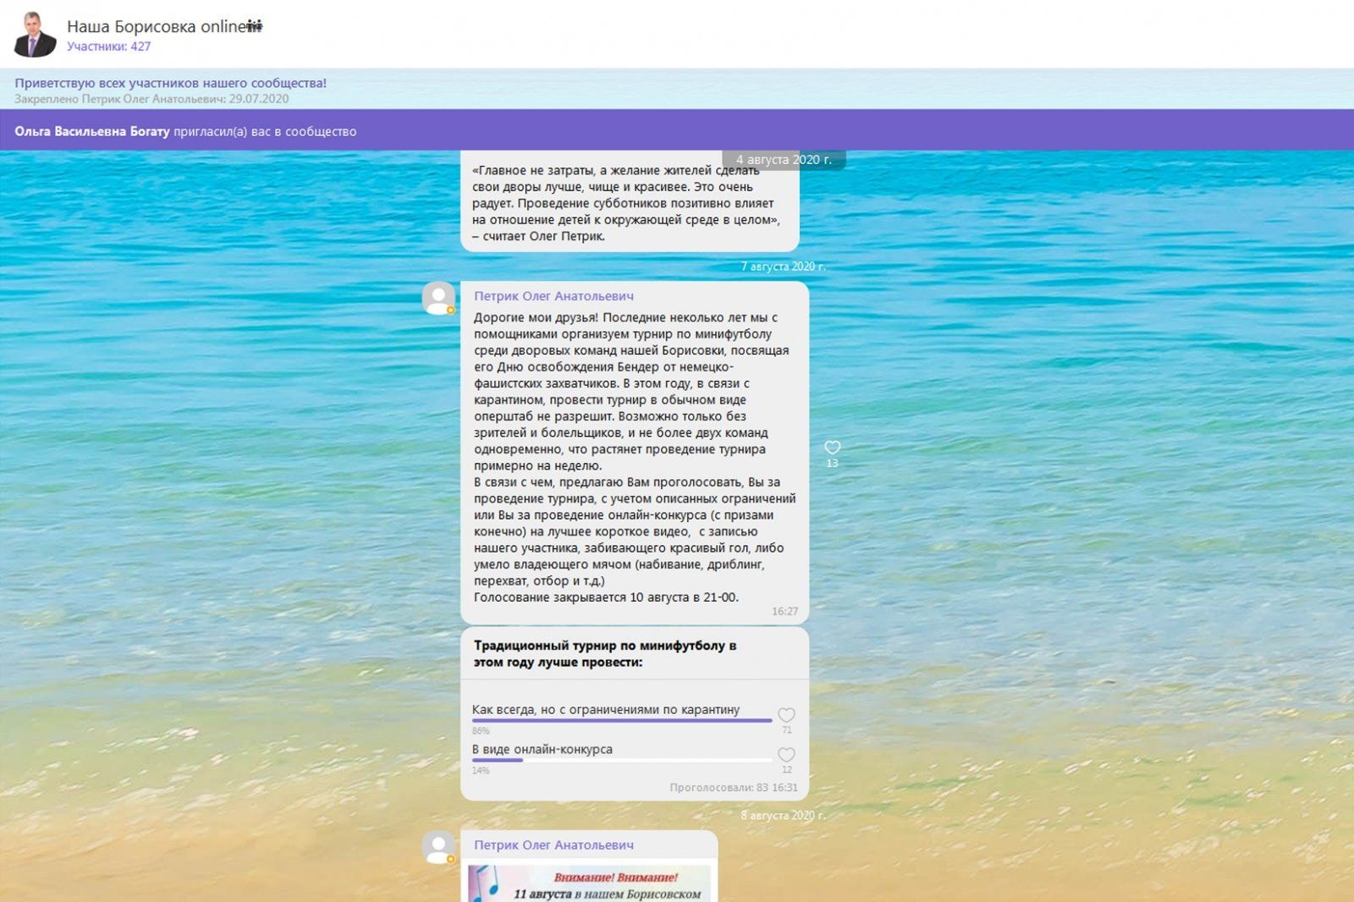Viewport: 1354px width, 902px height.
Task: Click heart next to quarantine restrictions poll option
Action: click(x=786, y=715)
